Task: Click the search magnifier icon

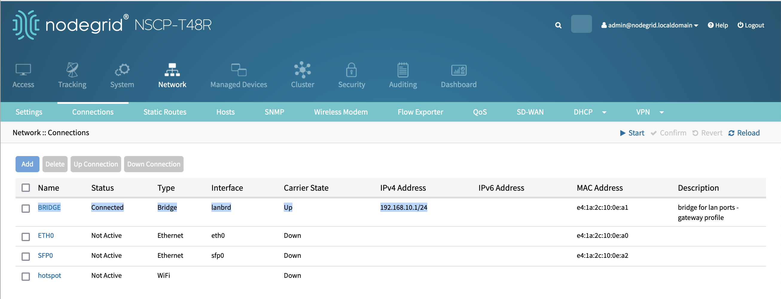Action: point(558,25)
